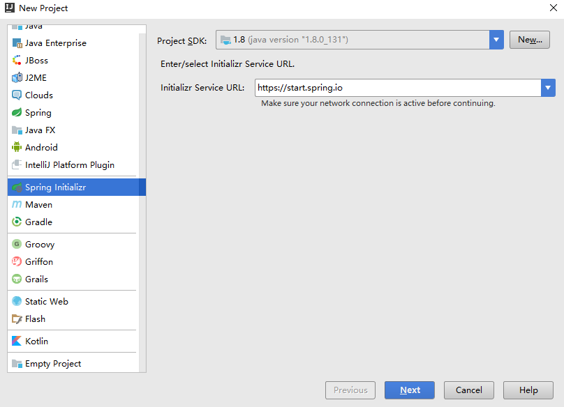This screenshot has height=407, width=564.
Task: Click the Initializr Service URL text field
Action: [398, 88]
